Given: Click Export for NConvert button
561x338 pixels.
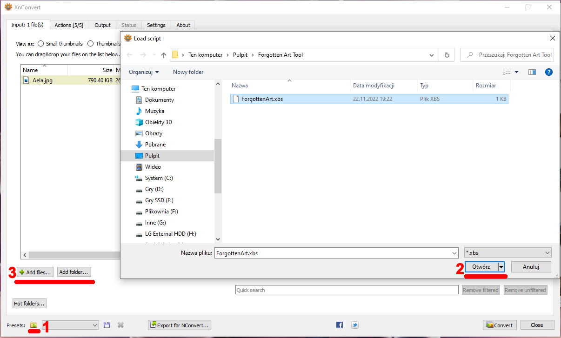Looking at the screenshot, I should (x=180, y=325).
